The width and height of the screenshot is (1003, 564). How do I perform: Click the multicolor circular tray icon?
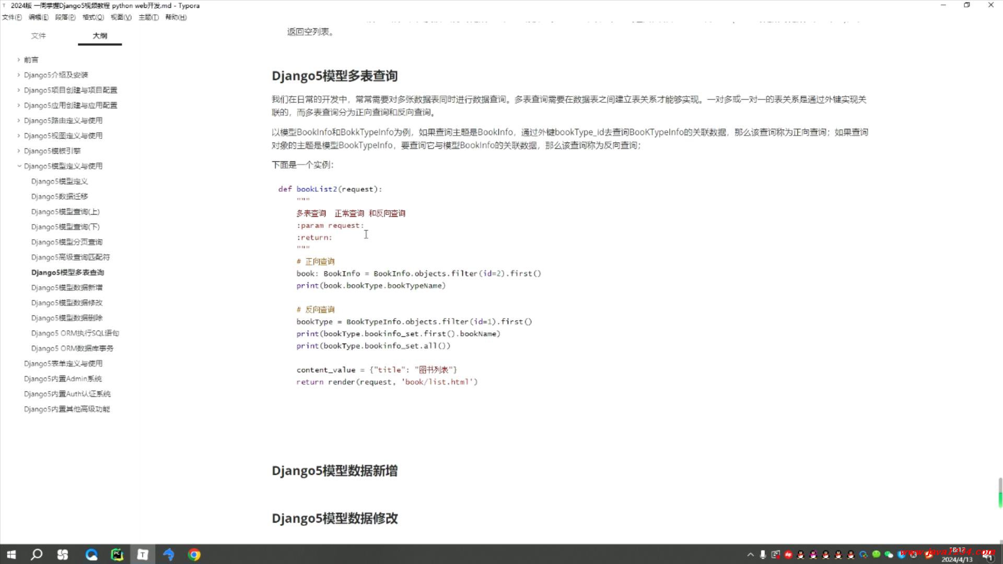(864, 555)
